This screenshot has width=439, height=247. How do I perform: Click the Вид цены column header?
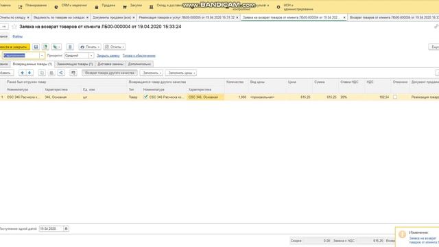(268, 82)
